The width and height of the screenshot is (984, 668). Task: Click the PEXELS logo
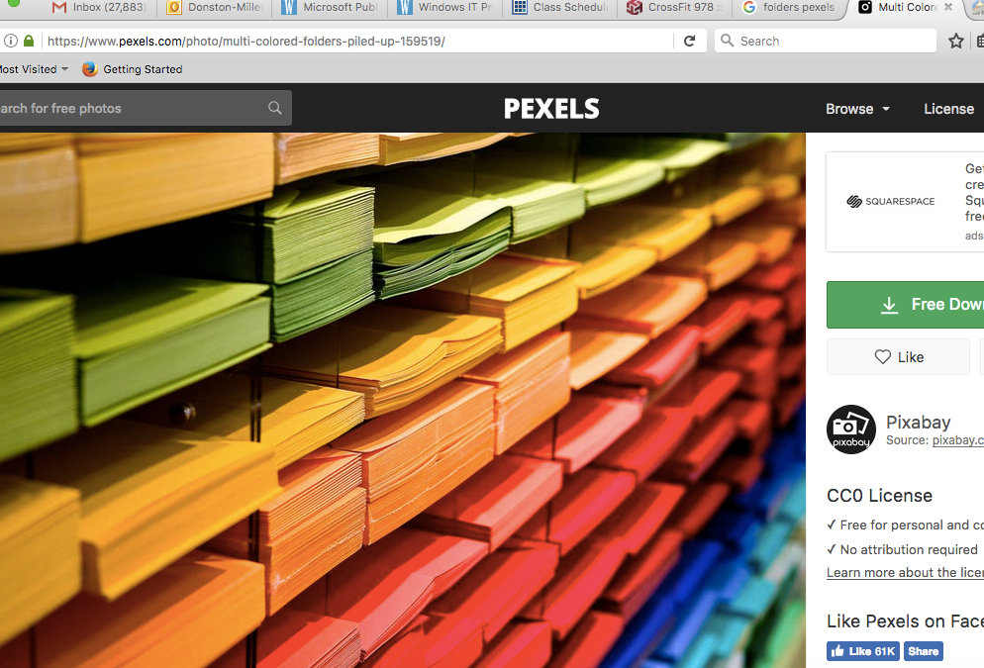[551, 109]
